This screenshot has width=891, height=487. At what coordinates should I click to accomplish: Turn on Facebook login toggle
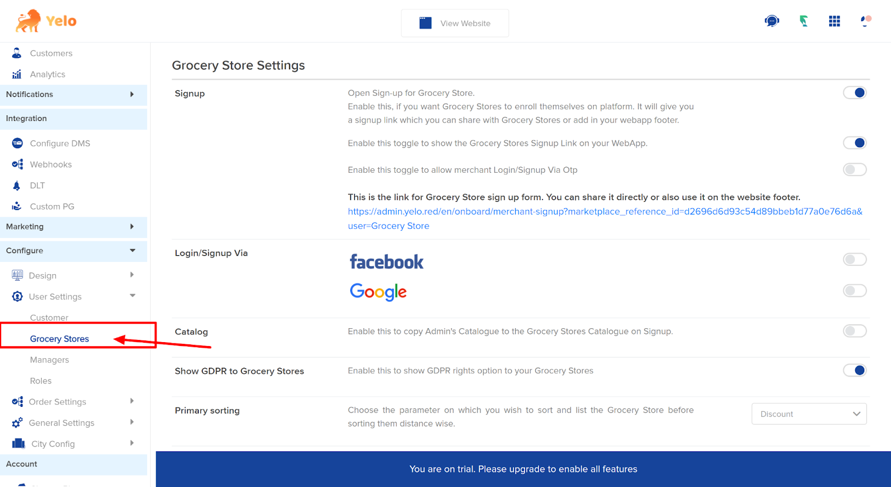point(855,259)
